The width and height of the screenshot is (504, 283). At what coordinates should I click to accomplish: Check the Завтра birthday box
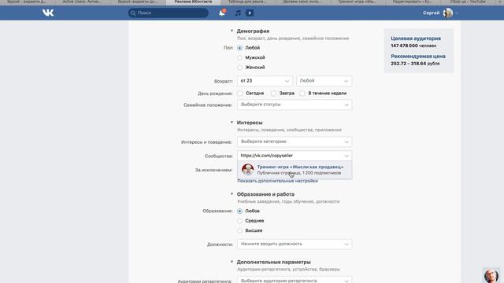(273, 94)
